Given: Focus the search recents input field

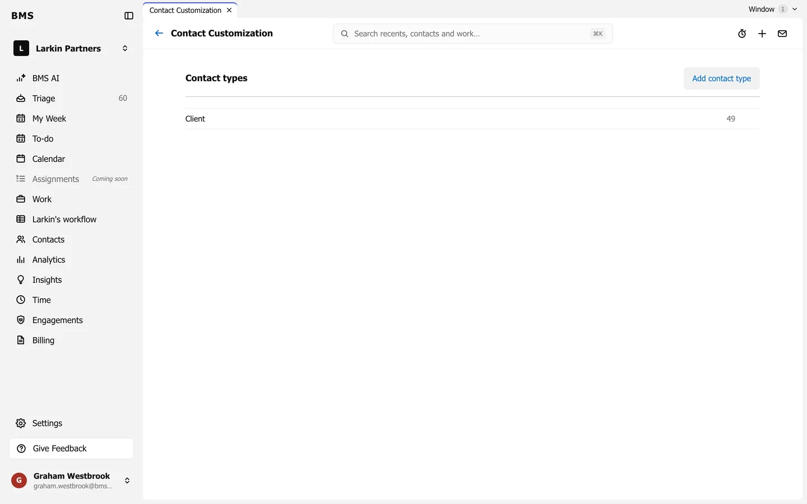Looking at the screenshot, I should [472, 34].
